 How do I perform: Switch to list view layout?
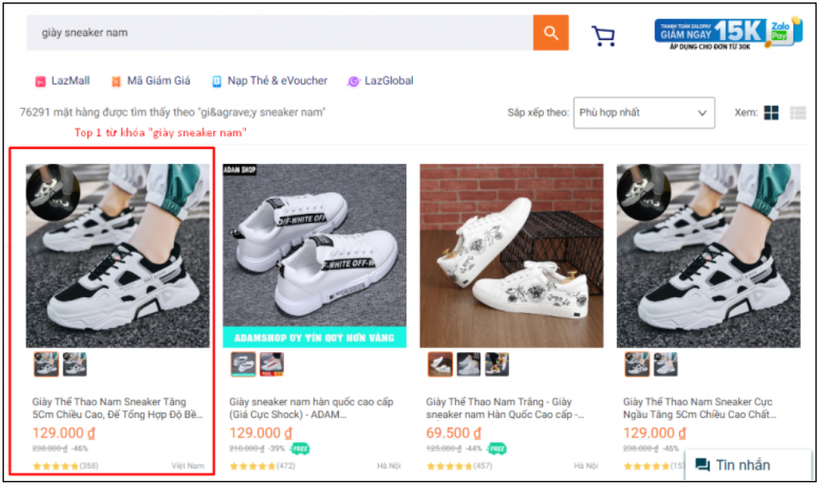point(798,113)
